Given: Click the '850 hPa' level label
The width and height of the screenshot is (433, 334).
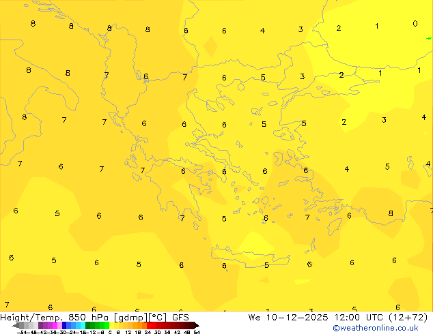Looking at the screenshot, I should coord(89,318).
